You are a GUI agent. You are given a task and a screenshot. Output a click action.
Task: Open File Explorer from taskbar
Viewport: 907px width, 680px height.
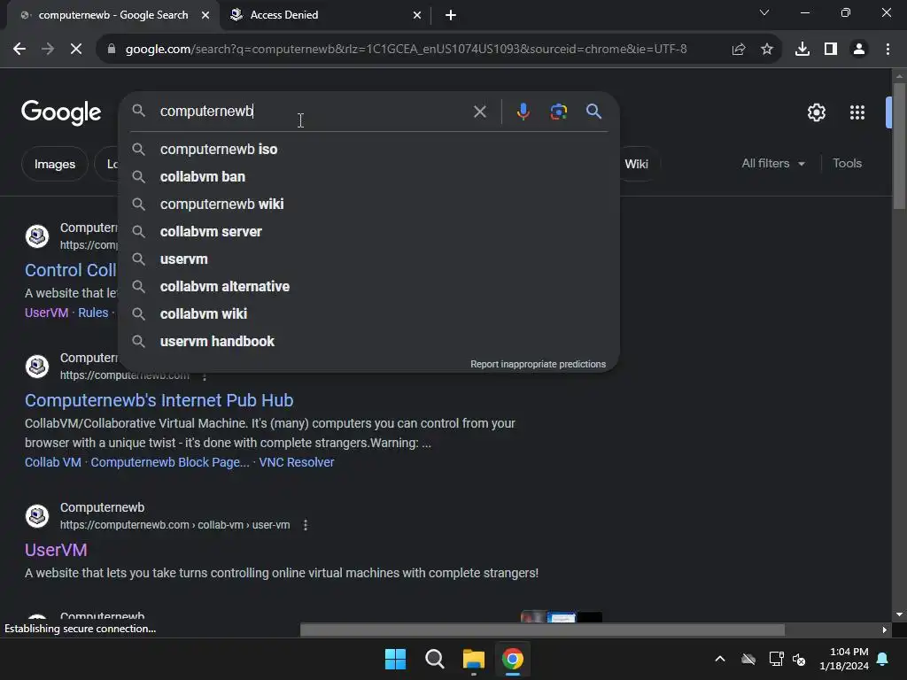pos(473,659)
